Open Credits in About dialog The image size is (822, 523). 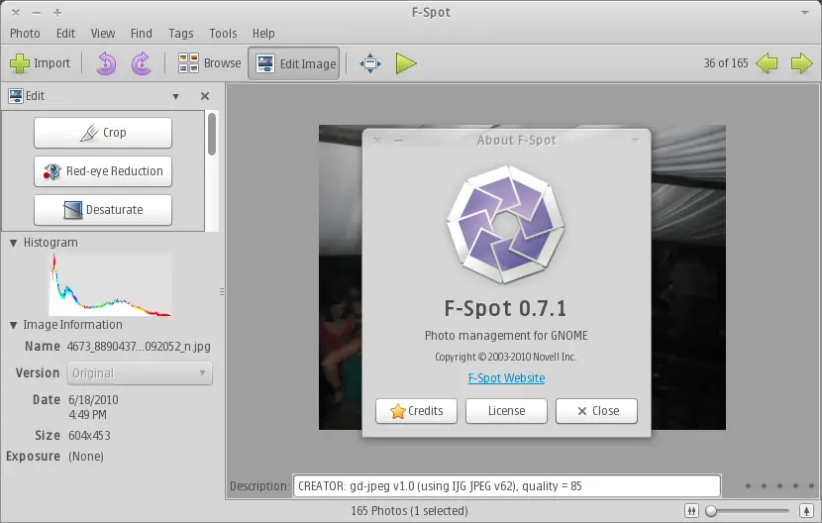click(416, 411)
